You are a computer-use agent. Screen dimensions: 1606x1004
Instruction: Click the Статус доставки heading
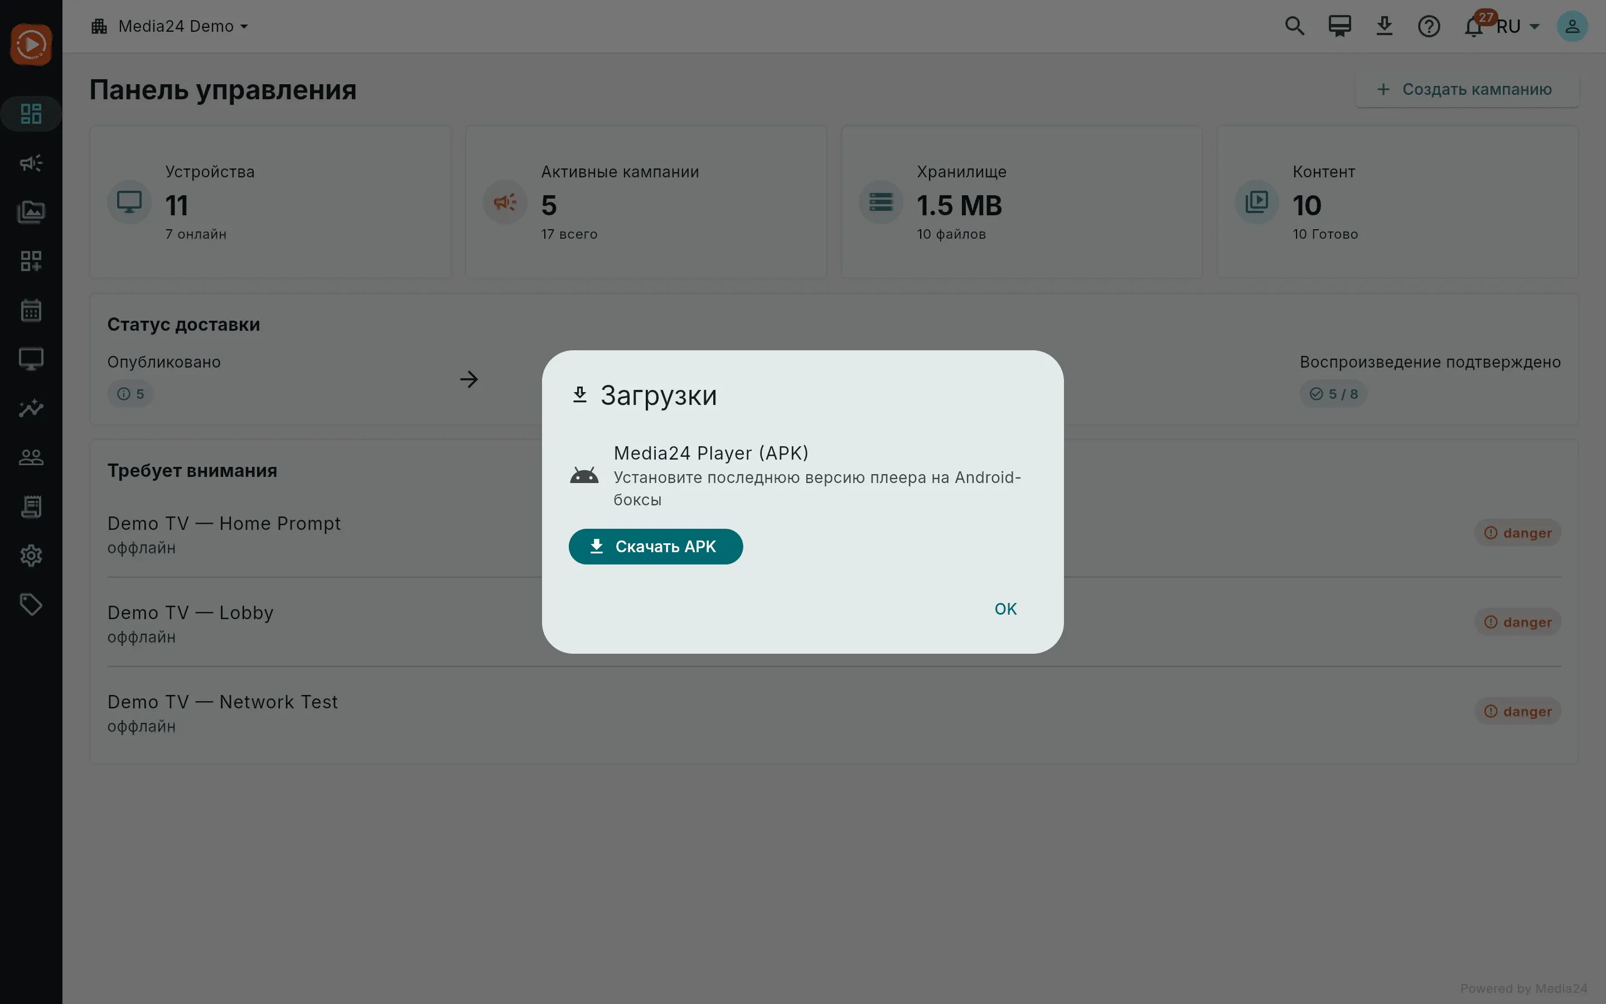184,325
